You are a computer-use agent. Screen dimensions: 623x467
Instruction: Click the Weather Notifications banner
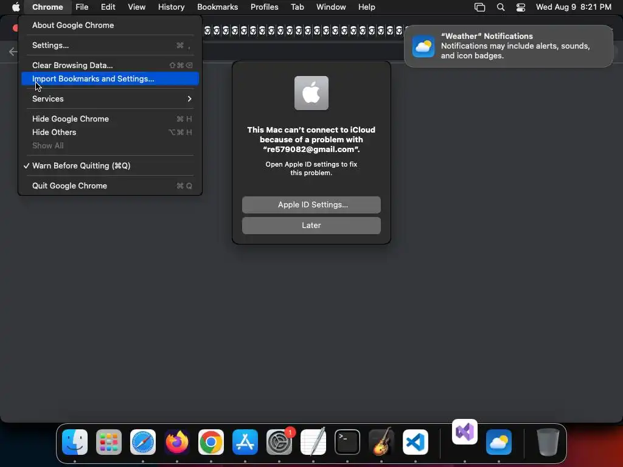pos(509,46)
